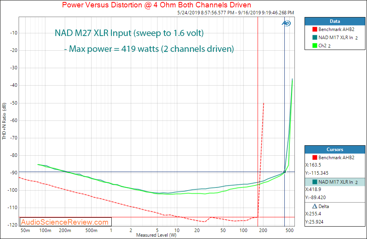367x239 pixels.
Task: Click the -50 tick on the THD+N axis
Action: tap(14, 103)
